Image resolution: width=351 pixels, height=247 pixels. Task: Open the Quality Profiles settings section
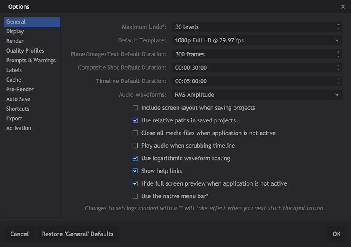25,51
